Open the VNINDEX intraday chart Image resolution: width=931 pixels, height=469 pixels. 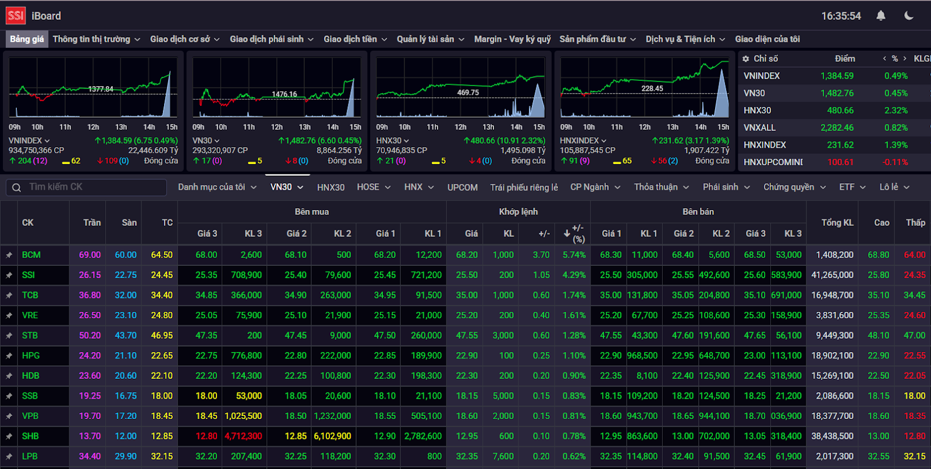[93, 88]
